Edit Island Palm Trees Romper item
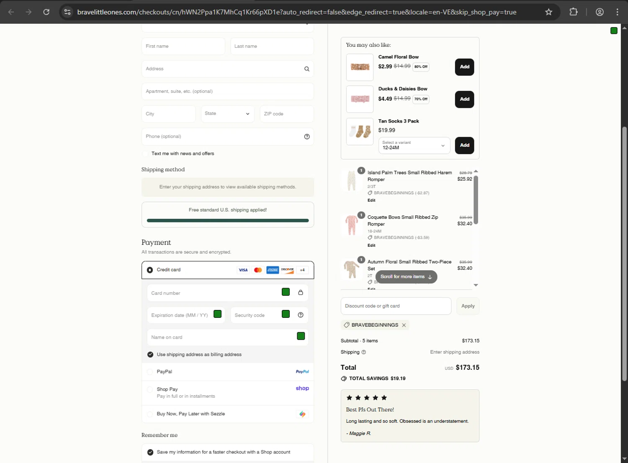Screen dimensions: 628x463 click(371, 200)
